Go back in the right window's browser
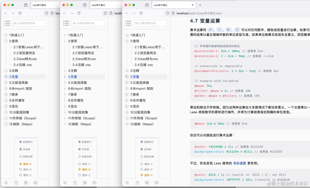 tap(127, 13)
